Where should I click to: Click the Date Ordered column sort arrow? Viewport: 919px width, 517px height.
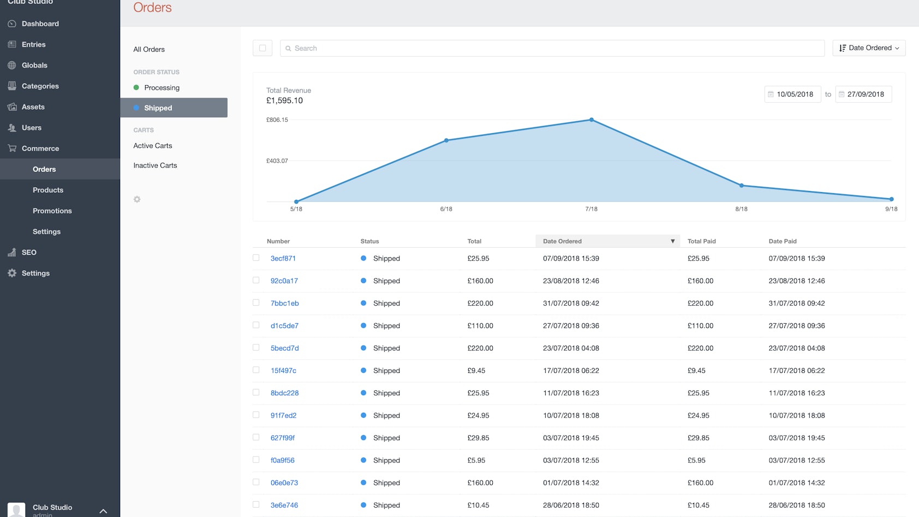point(672,241)
